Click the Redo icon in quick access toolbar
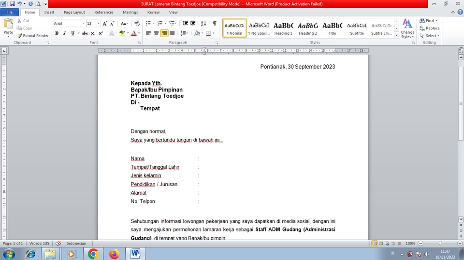 coord(30,4)
